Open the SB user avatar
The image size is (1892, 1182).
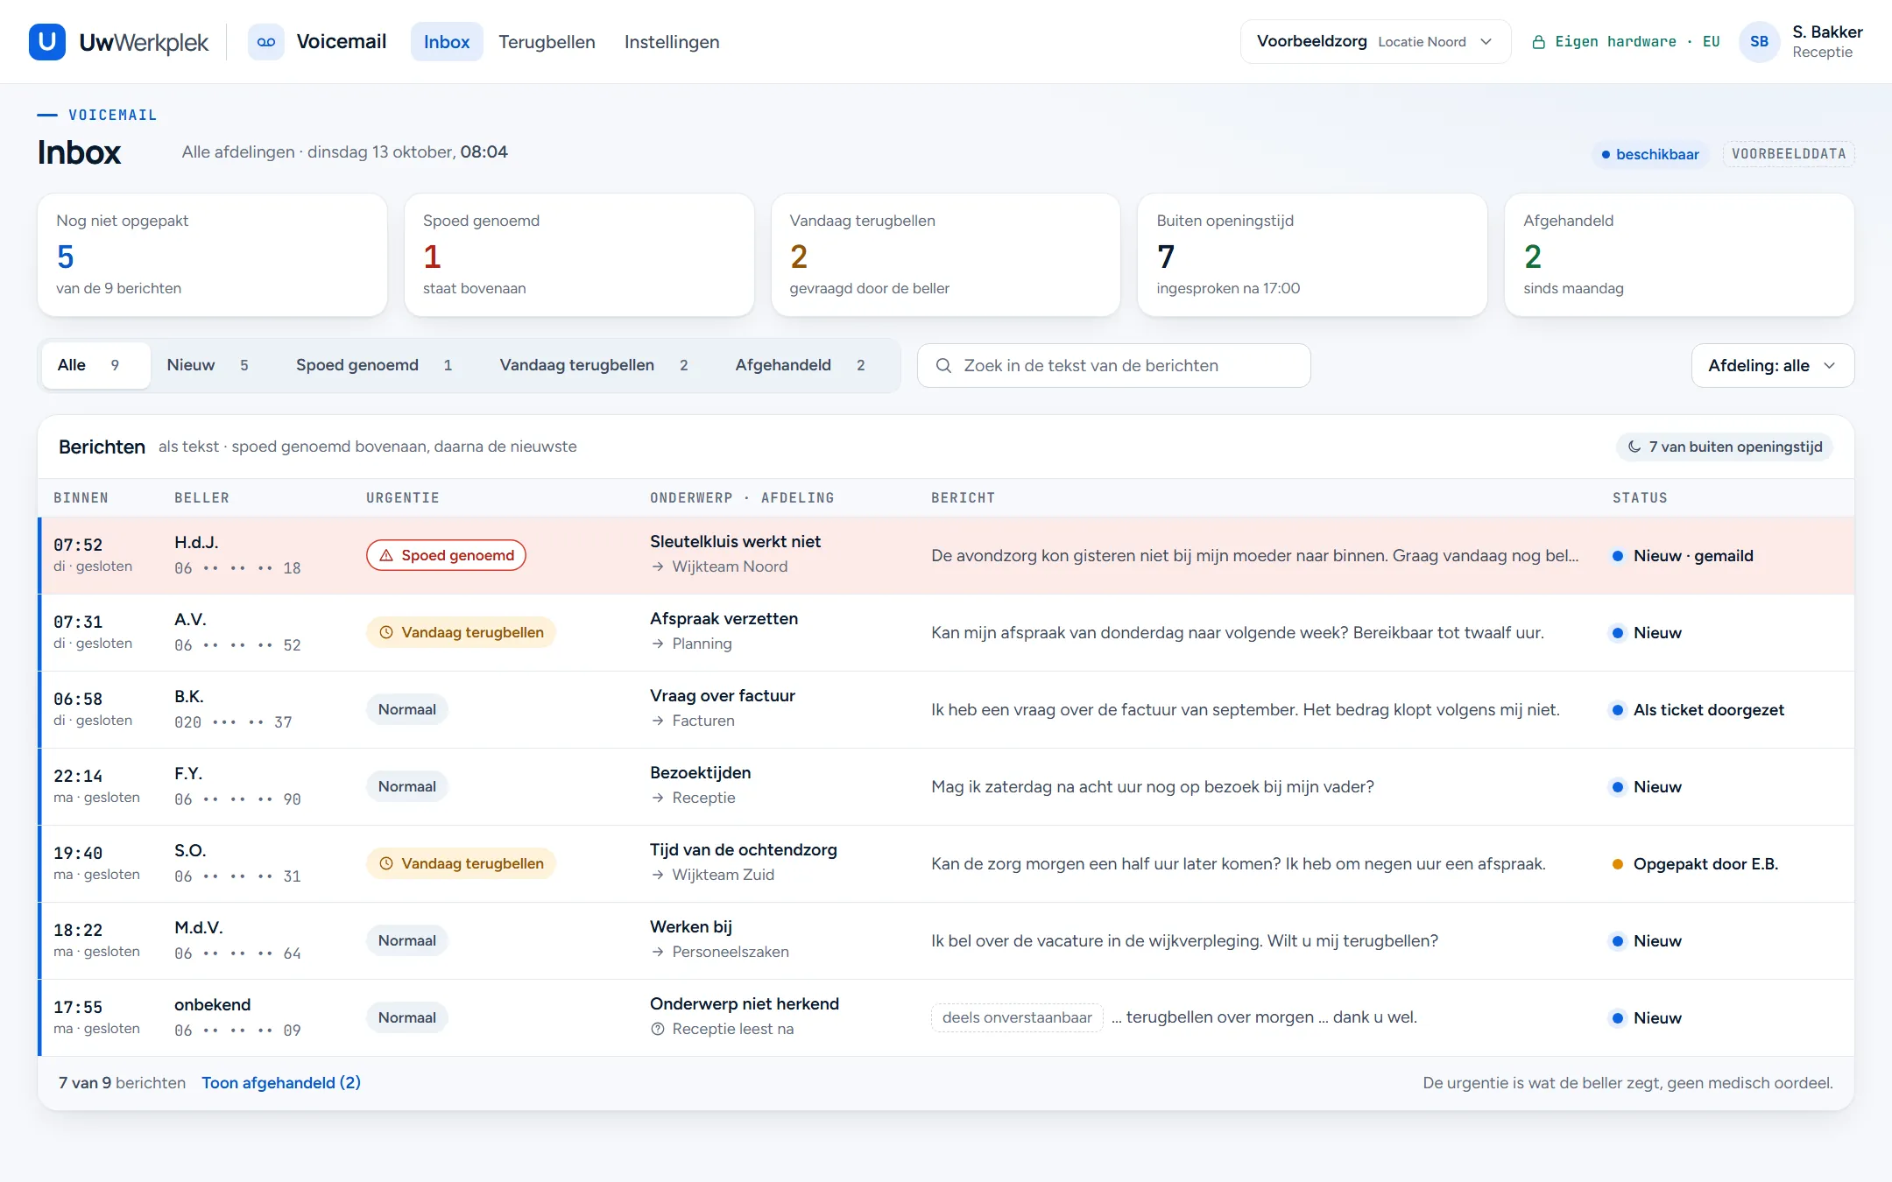click(x=1759, y=42)
